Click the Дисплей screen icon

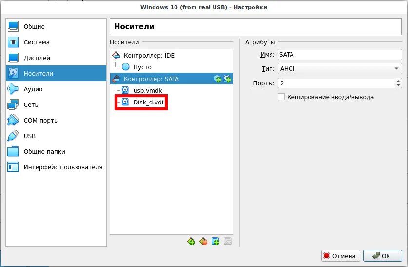[x=13, y=58]
